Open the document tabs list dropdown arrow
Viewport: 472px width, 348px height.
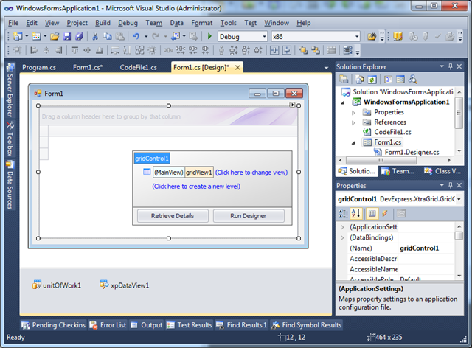[326, 68]
